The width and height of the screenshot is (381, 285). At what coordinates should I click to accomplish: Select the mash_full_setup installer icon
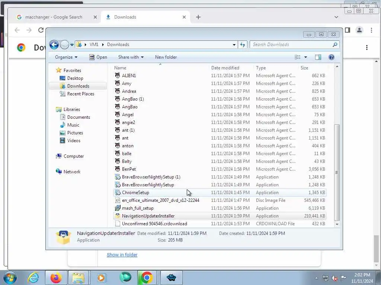tap(118, 208)
